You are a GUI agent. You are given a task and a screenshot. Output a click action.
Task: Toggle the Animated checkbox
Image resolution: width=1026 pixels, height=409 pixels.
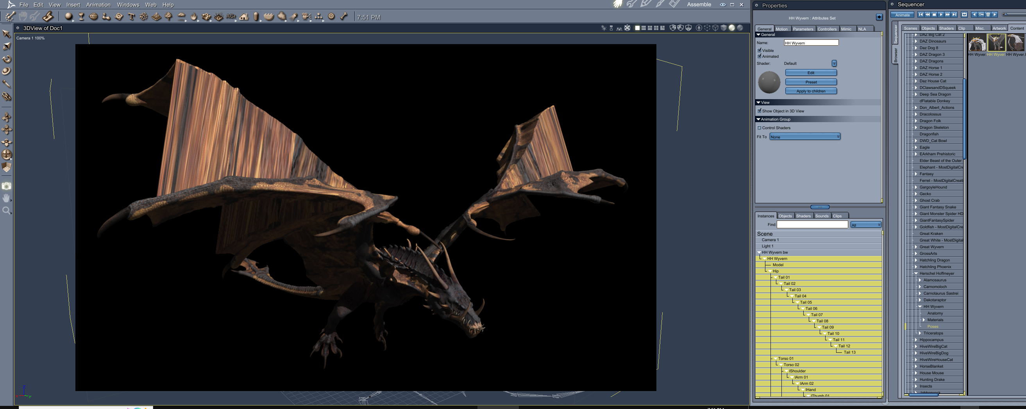[x=759, y=56]
